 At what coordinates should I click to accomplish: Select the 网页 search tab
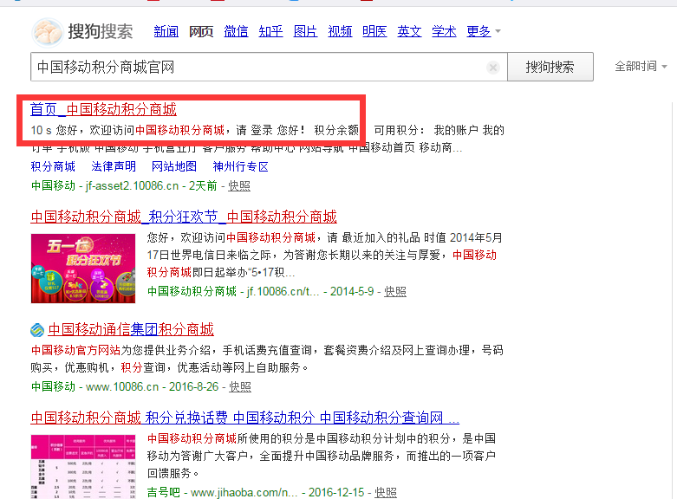click(x=201, y=31)
